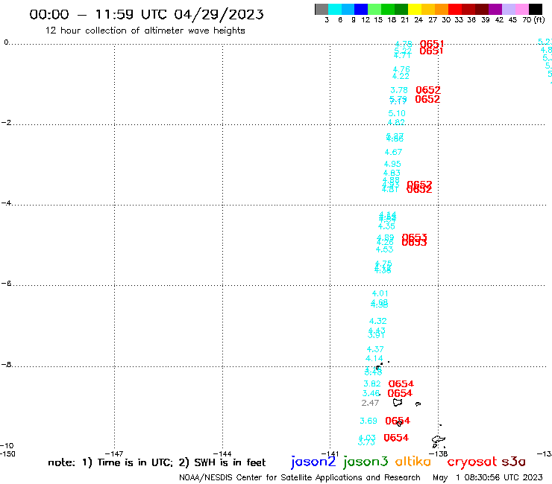Click the '24' legend scale label

tap(418, 19)
